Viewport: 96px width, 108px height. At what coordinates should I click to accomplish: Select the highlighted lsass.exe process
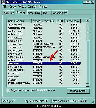click(44, 63)
